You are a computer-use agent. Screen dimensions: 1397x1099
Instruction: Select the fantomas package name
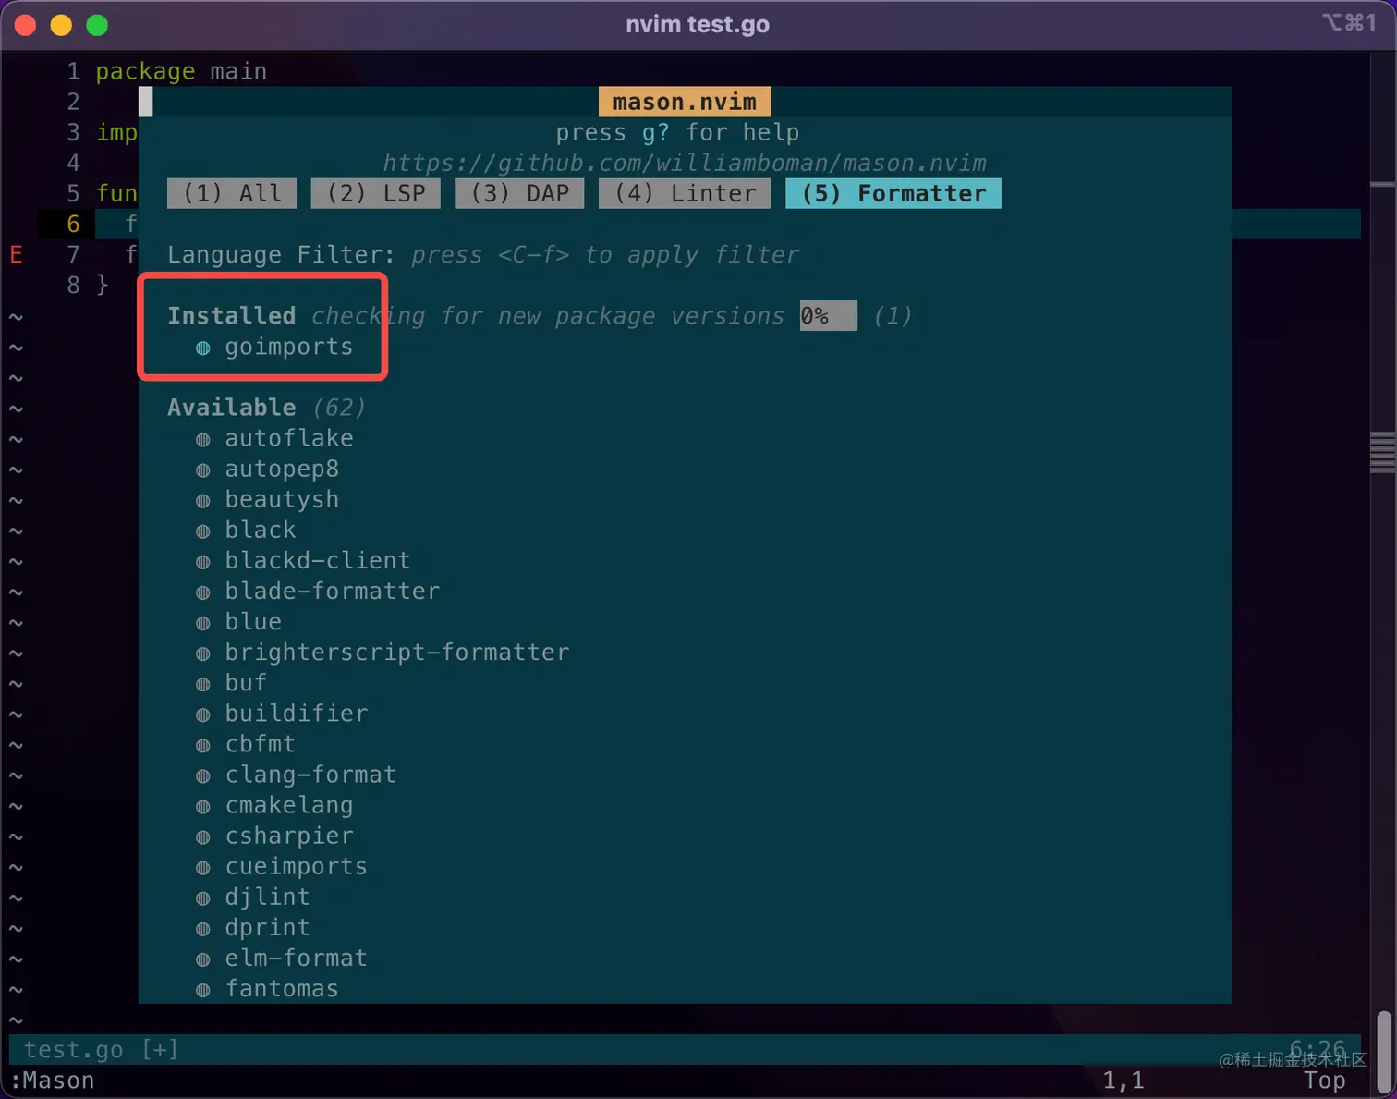(282, 988)
